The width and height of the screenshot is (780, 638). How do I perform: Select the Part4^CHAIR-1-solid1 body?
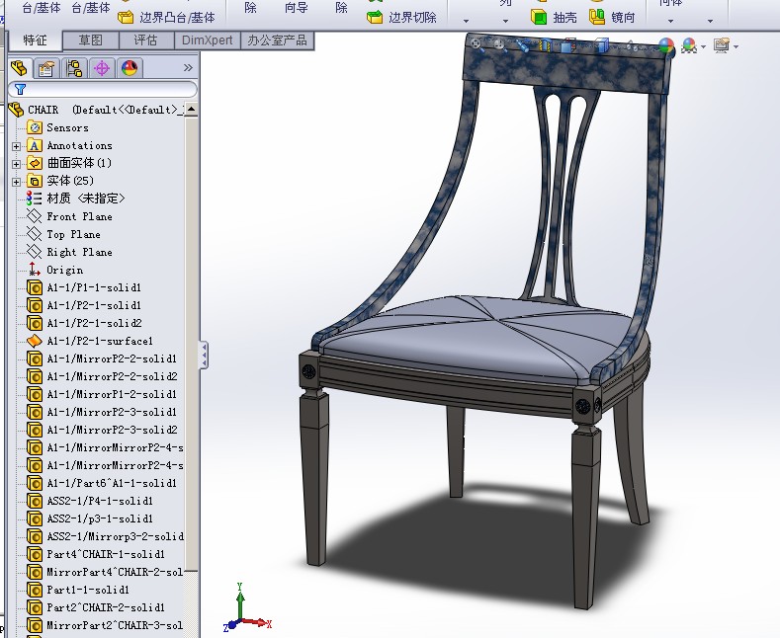coord(106,554)
